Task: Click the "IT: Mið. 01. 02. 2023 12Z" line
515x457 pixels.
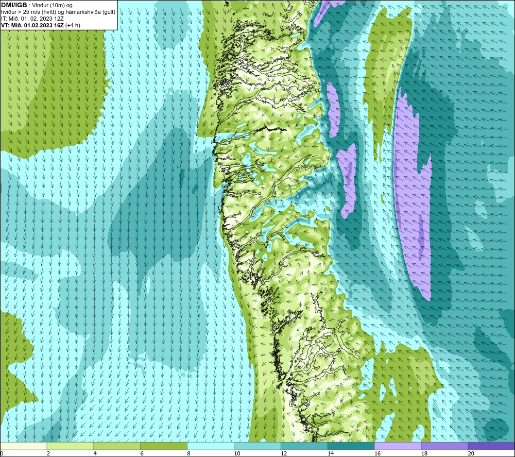Action: (32, 19)
